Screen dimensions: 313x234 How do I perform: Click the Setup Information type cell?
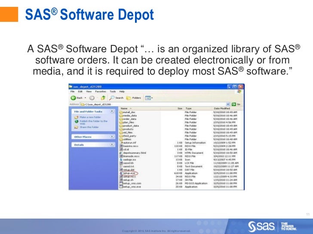[195, 143]
